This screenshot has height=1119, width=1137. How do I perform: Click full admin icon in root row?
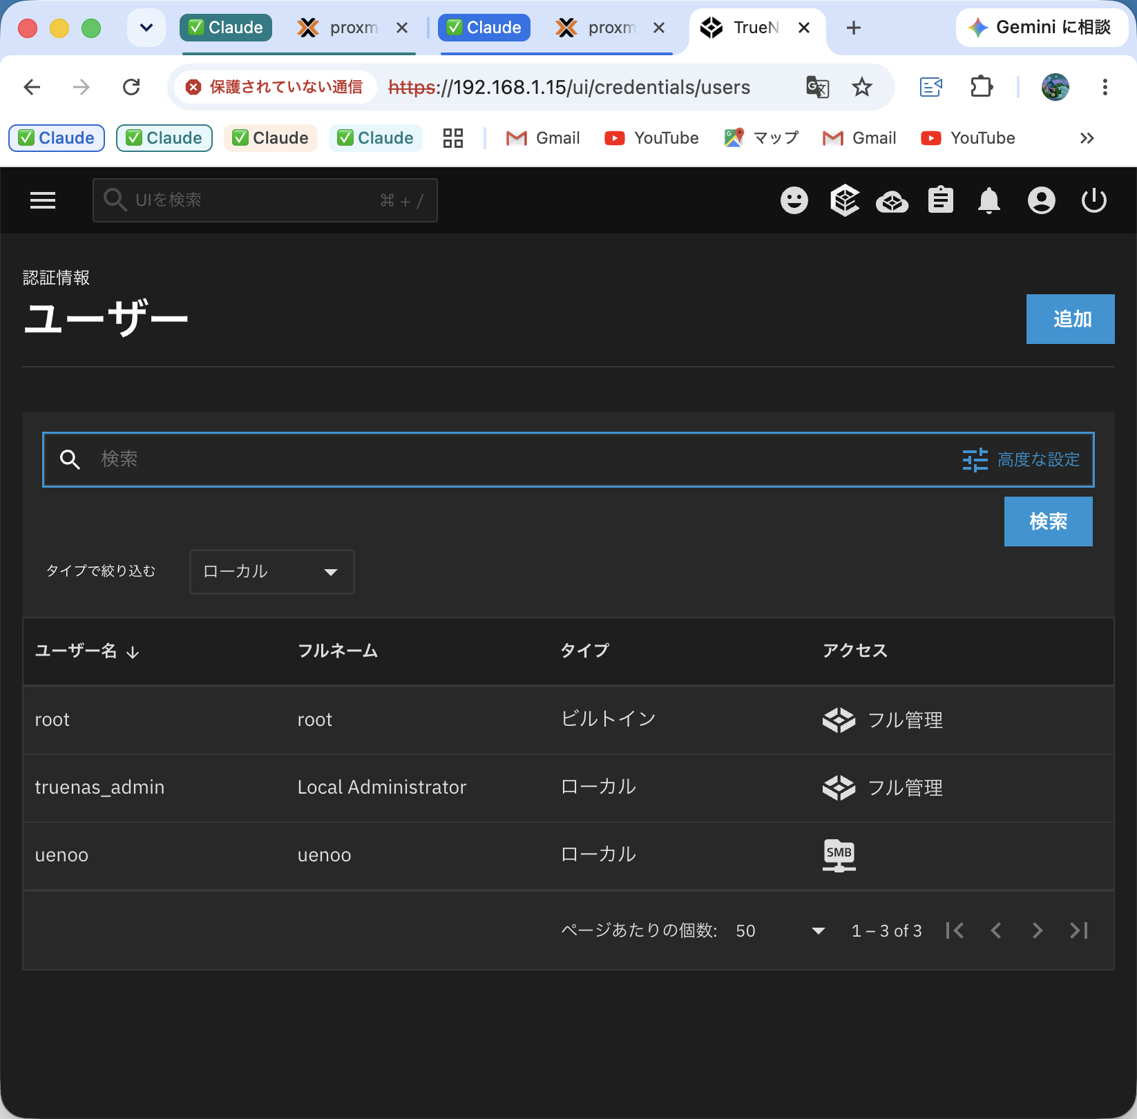point(839,720)
